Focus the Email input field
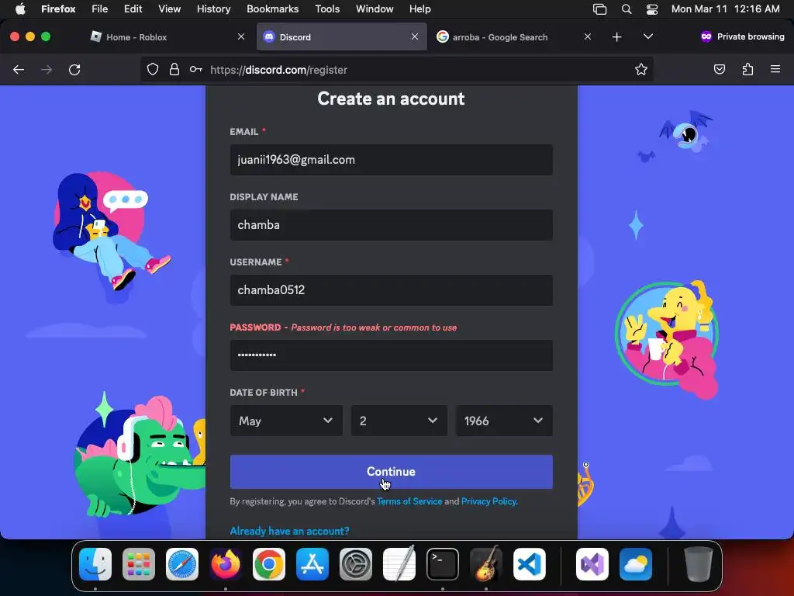This screenshot has width=794, height=596. point(391,160)
